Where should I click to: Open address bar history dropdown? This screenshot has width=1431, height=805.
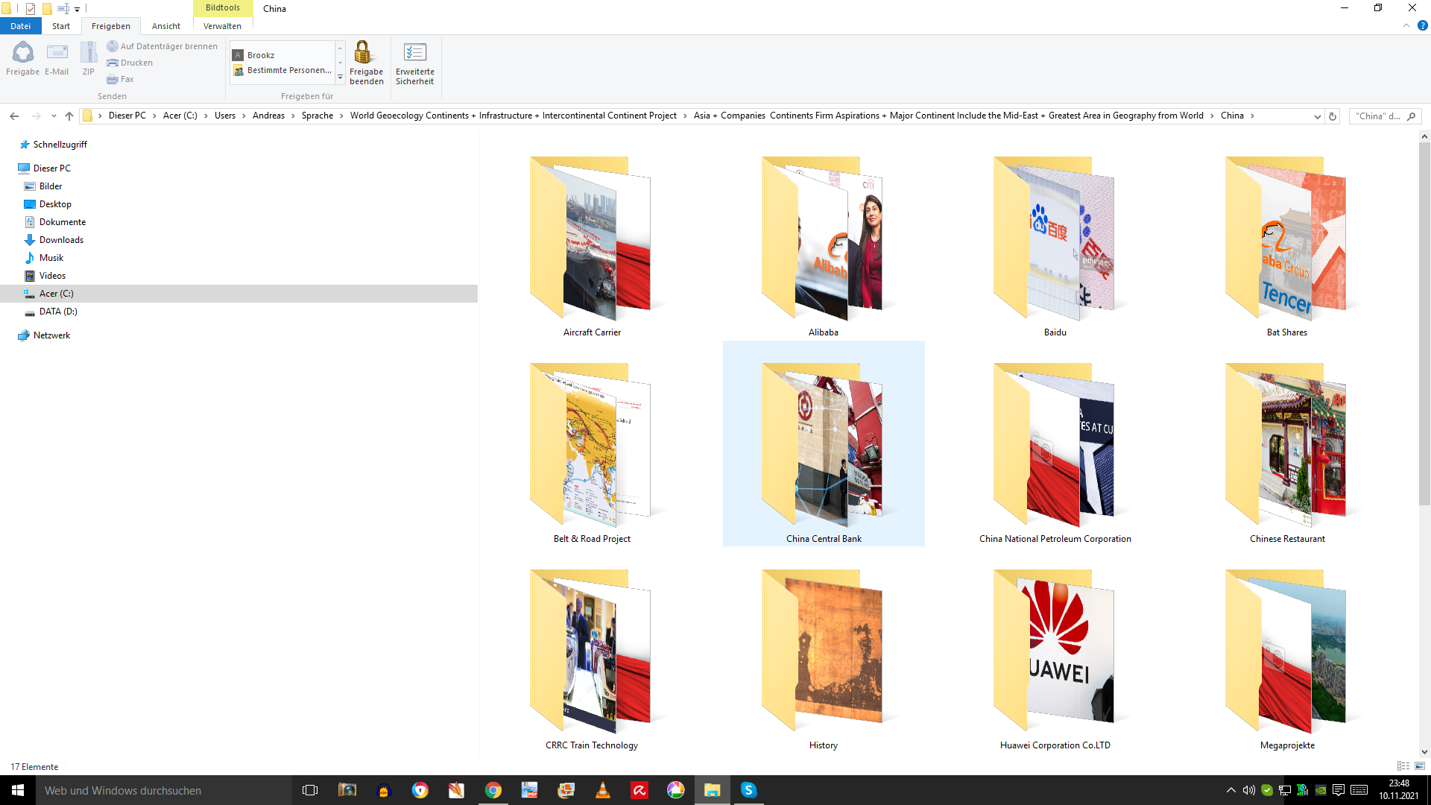[1317, 116]
